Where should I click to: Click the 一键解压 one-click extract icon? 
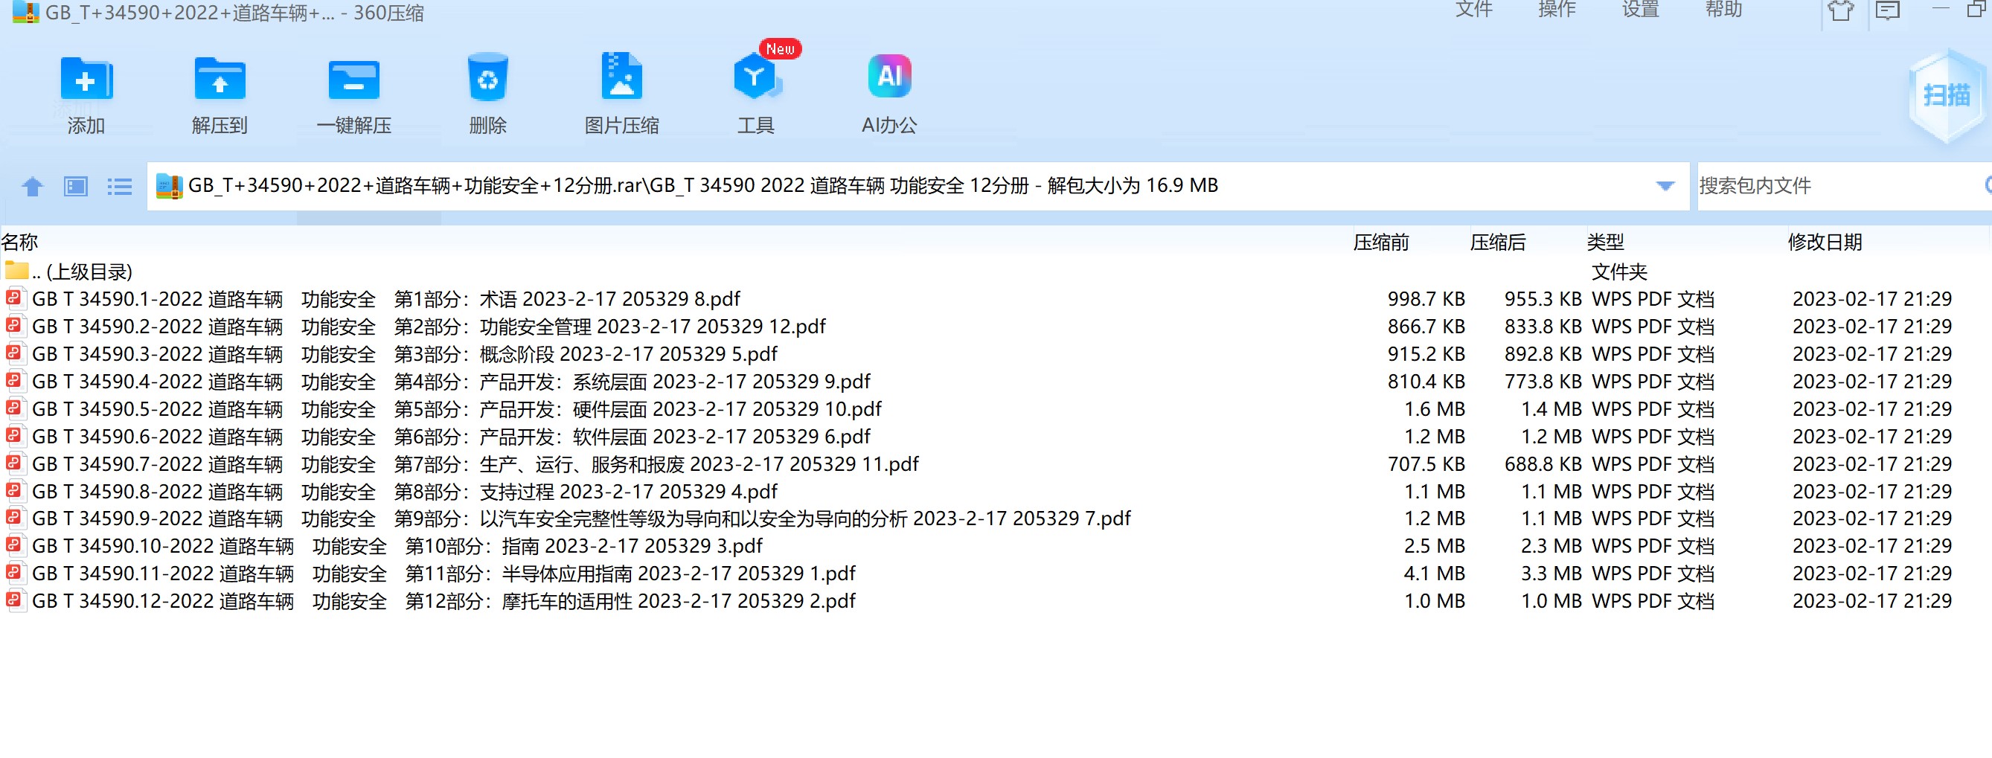point(353,79)
